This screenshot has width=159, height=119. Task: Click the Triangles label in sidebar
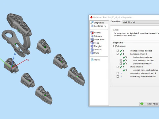point(98,46)
